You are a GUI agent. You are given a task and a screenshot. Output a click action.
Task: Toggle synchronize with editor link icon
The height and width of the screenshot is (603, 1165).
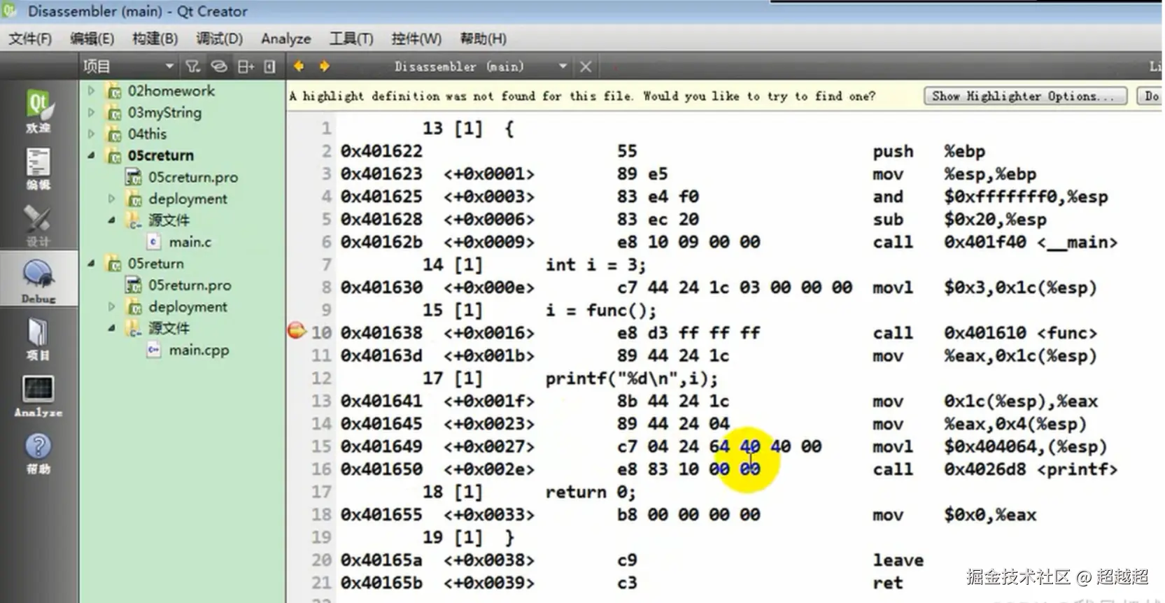click(x=219, y=66)
